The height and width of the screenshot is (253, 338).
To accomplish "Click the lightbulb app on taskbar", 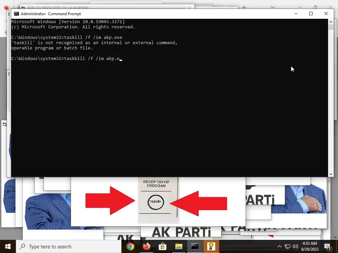I will (x=211, y=246).
